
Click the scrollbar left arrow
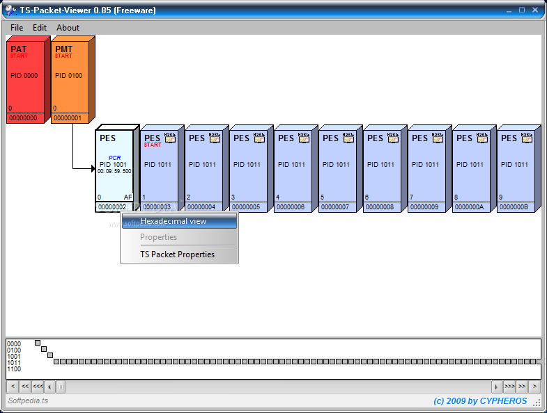(49, 387)
